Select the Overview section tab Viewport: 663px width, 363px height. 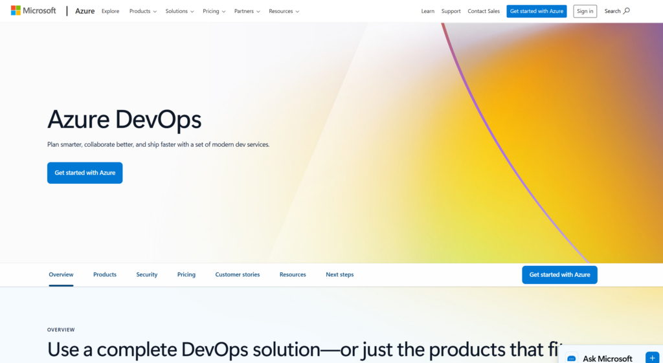coord(61,274)
